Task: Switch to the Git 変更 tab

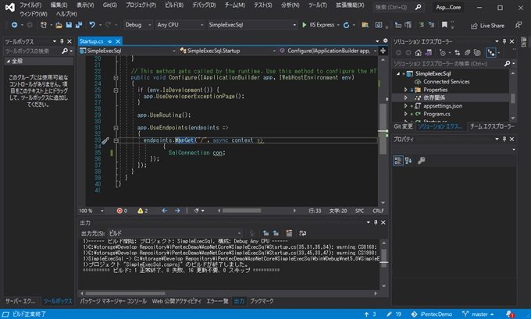Action: (404, 126)
